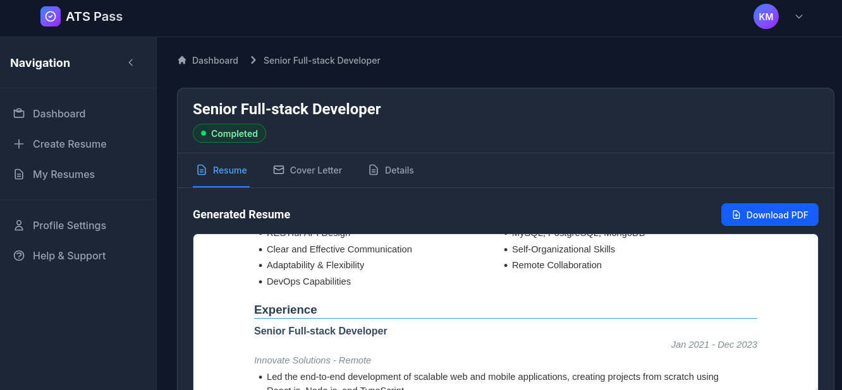Click the Profile Settings person icon

19,225
